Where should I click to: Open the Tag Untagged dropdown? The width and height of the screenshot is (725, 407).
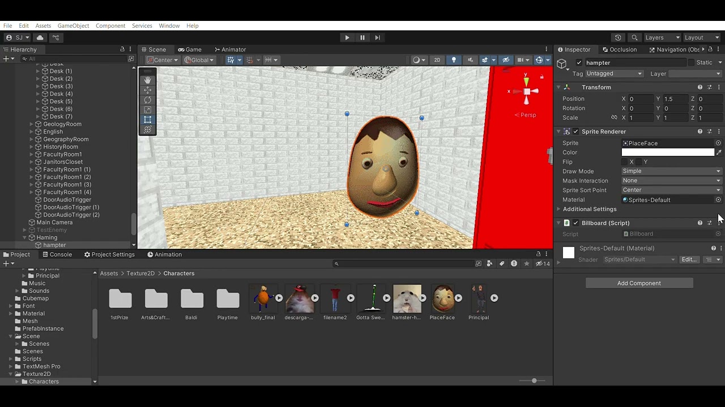pyautogui.click(x=614, y=73)
